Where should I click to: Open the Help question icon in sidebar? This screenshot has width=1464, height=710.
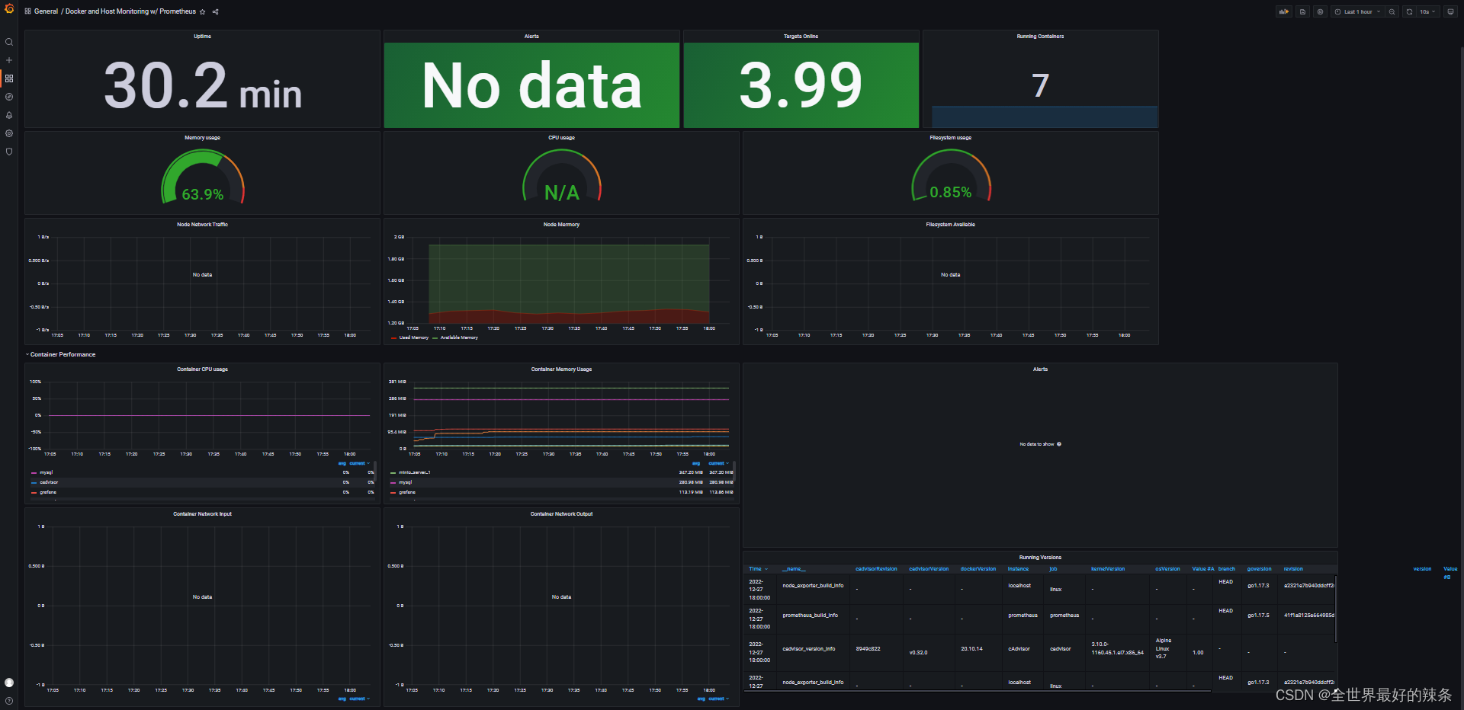pyautogui.click(x=9, y=701)
